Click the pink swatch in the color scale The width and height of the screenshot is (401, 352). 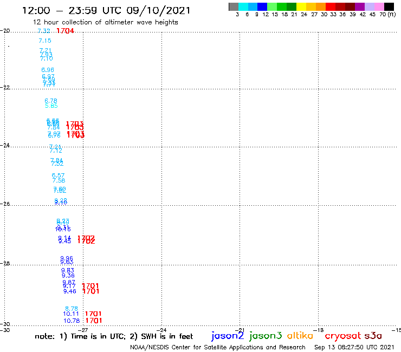pos(379,7)
